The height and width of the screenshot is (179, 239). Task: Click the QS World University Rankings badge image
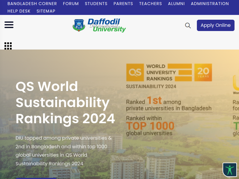[169, 72]
